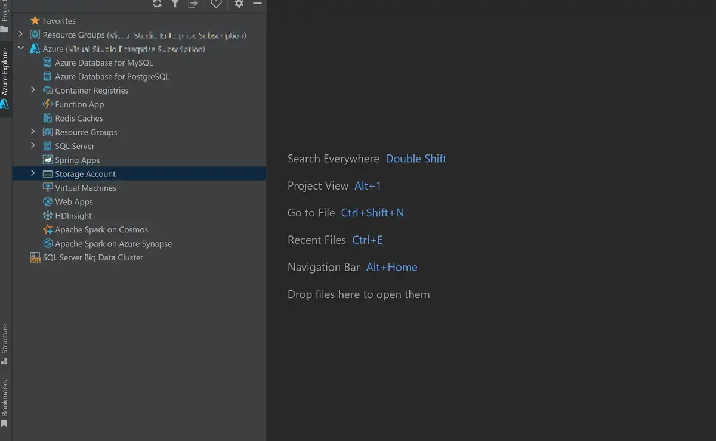Expand the Container Registries node
716x441 pixels.
point(33,90)
